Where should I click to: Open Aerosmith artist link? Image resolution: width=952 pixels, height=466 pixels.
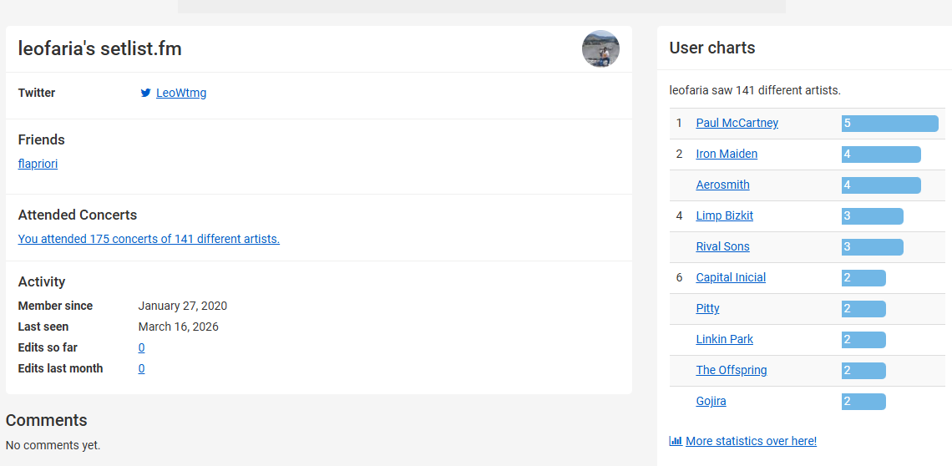(x=722, y=185)
